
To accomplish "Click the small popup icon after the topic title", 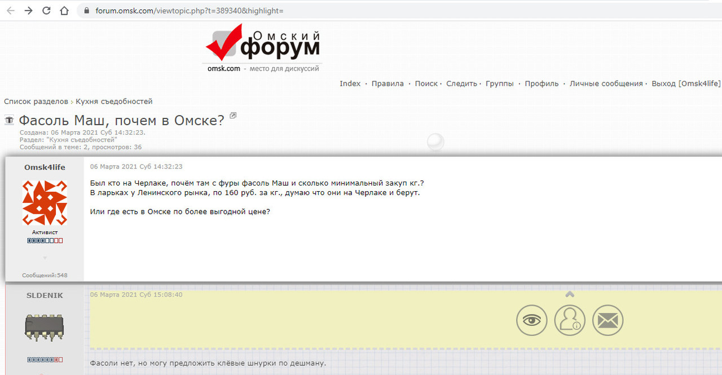I will (233, 116).
